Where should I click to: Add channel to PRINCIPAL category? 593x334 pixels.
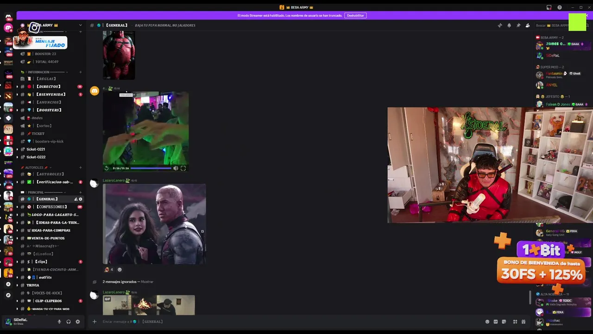(80, 192)
